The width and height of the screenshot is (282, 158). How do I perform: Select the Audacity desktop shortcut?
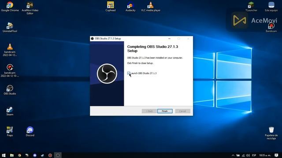click(130, 7)
